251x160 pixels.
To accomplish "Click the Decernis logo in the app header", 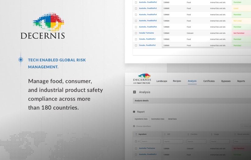I will coord(142,78).
